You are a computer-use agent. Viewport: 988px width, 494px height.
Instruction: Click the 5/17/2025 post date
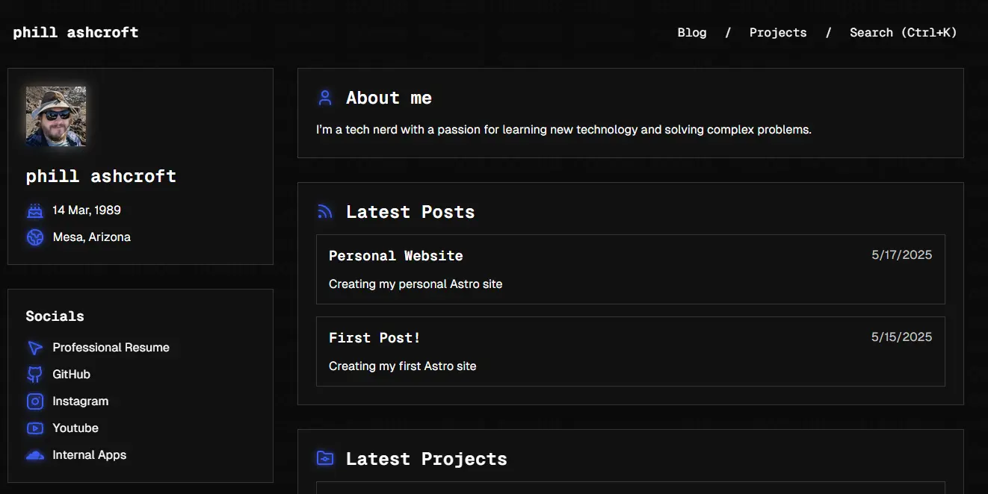point(901,254)
